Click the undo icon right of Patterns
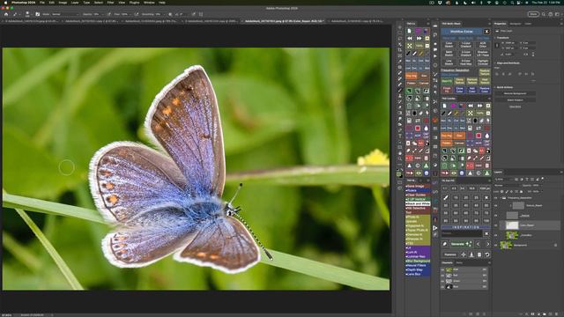The image size is (564, 317). tap(487, 254)
